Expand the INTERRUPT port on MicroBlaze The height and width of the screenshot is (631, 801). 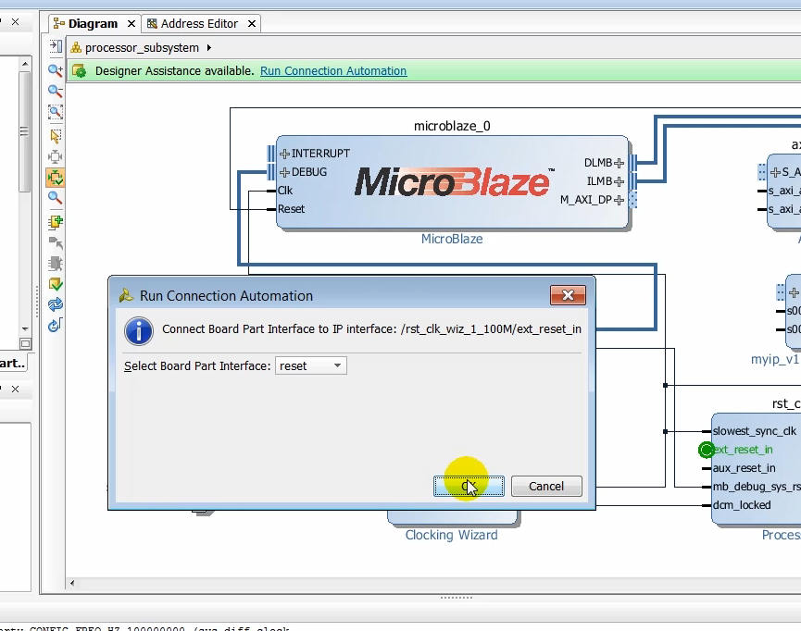click(x=285, y=154)
